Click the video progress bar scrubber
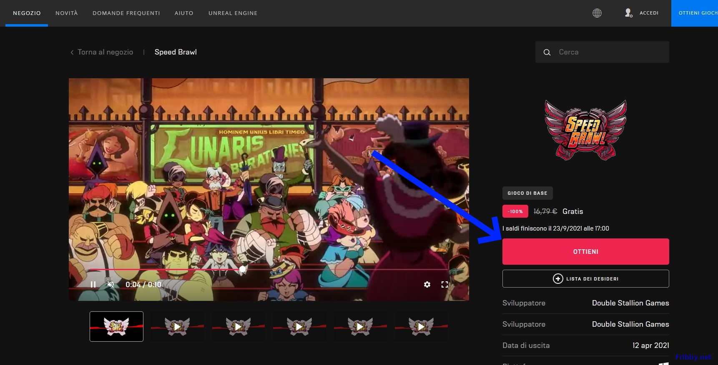 pyautogui.click(x=243, y=269)
